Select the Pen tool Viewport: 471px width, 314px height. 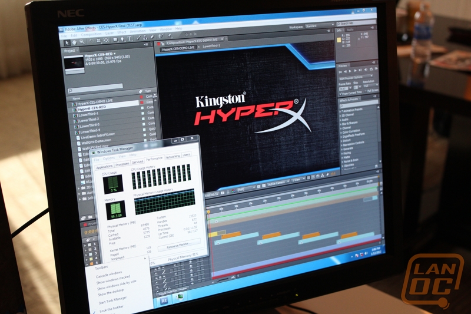pos(122,39)
